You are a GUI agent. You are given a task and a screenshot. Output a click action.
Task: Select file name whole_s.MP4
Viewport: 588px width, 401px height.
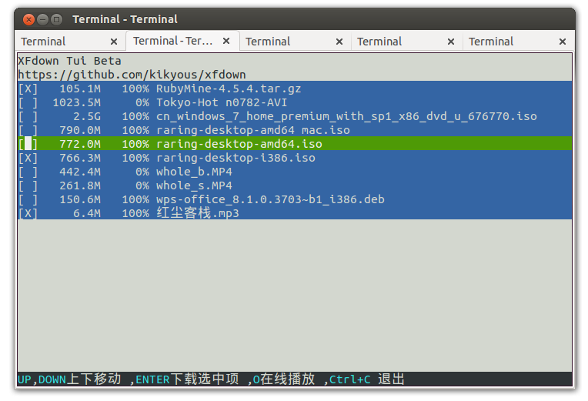[x=194, y=185]
